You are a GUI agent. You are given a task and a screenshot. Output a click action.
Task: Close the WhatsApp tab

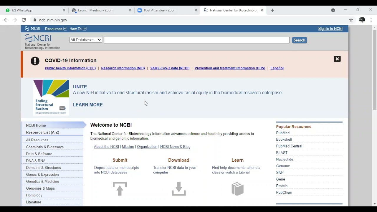[64, 10]
